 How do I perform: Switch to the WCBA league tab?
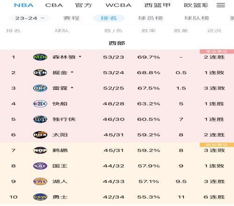coord(118,5)
